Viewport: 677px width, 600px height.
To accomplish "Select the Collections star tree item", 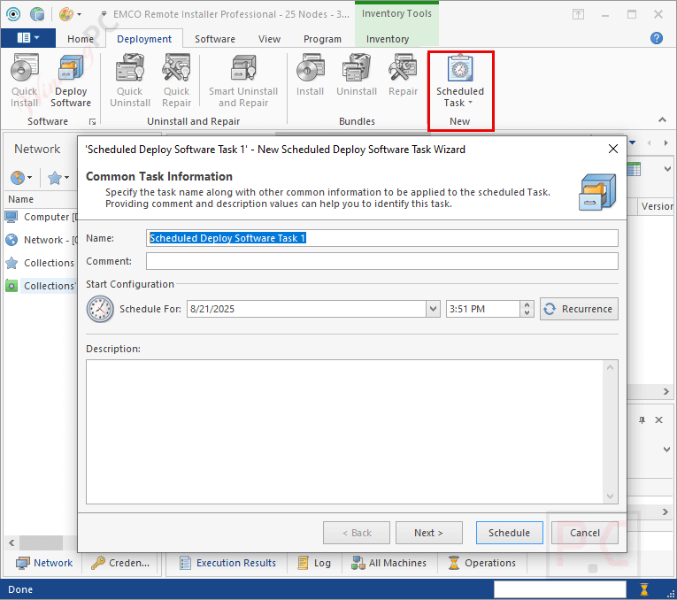I will (41, 263).
